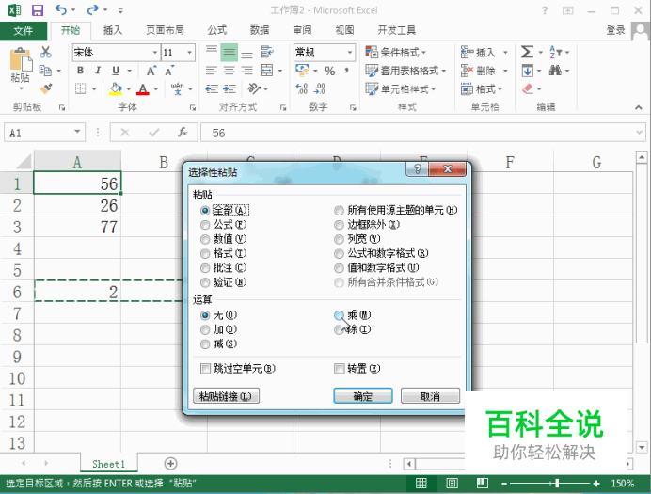Check the 转置(E) transpose checkbox

[x=340, y=369]
